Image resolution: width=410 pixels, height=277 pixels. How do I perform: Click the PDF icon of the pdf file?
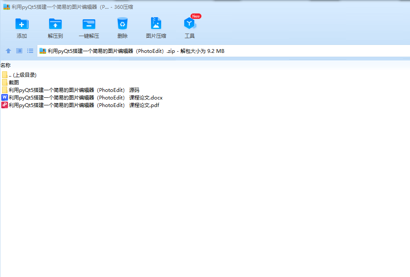[5, 105]
